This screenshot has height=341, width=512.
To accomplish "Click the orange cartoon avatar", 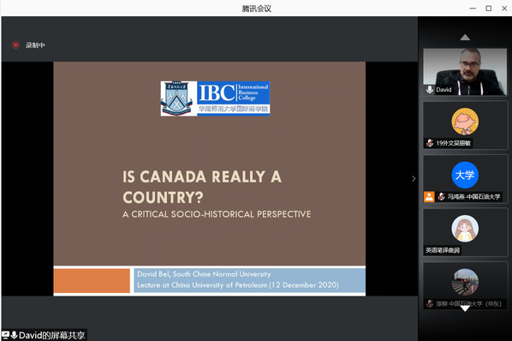I will [465, 122].
